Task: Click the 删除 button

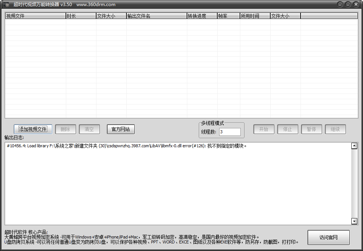Action: click(x=65, y=129)
